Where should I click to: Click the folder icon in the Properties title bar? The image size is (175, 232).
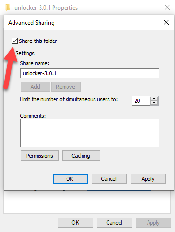[8, 8]
